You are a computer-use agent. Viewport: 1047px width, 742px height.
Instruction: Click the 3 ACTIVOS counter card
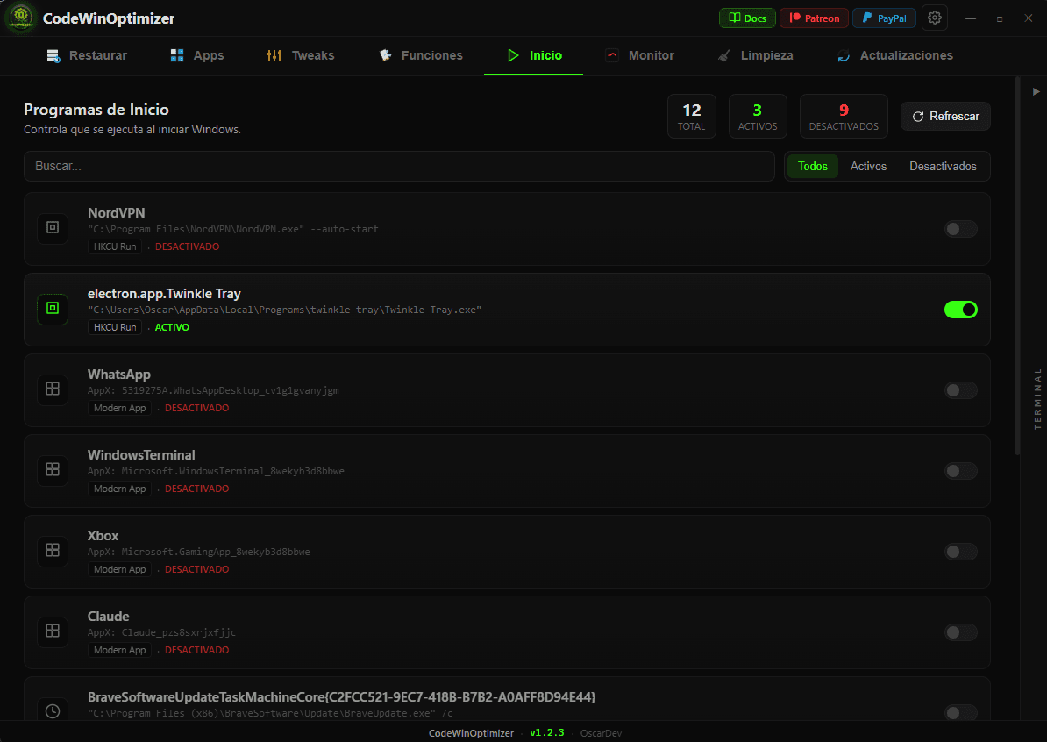[x=758, y=116]
